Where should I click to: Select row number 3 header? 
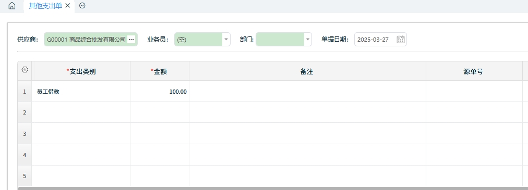pyautogui.click(x=25, y=134)
